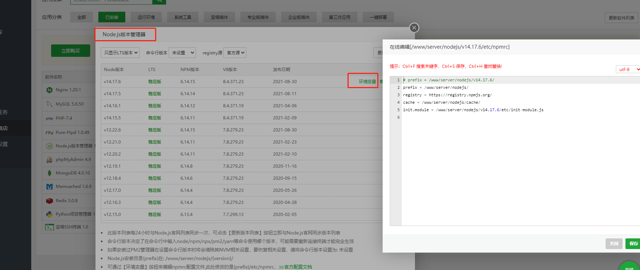Viewport: 640px width, 270px height.
Task: Select the v14.17.5 version row
Action: coord(242,93)
